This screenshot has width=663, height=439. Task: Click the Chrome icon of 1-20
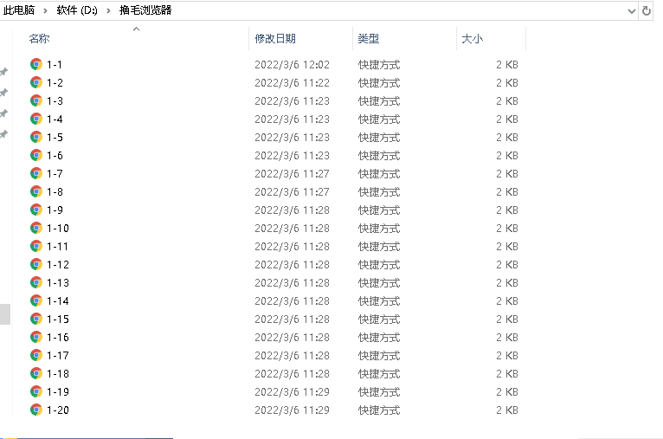(35, 410)
